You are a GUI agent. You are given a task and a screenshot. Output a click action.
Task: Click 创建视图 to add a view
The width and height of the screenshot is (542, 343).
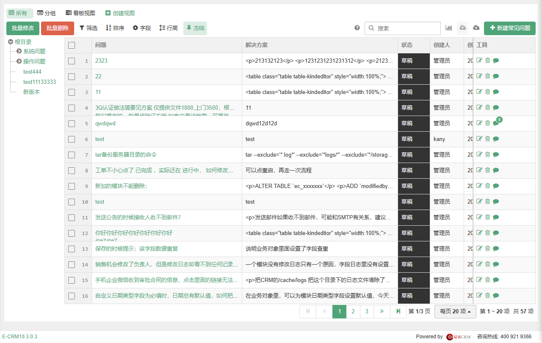[120, 13]
